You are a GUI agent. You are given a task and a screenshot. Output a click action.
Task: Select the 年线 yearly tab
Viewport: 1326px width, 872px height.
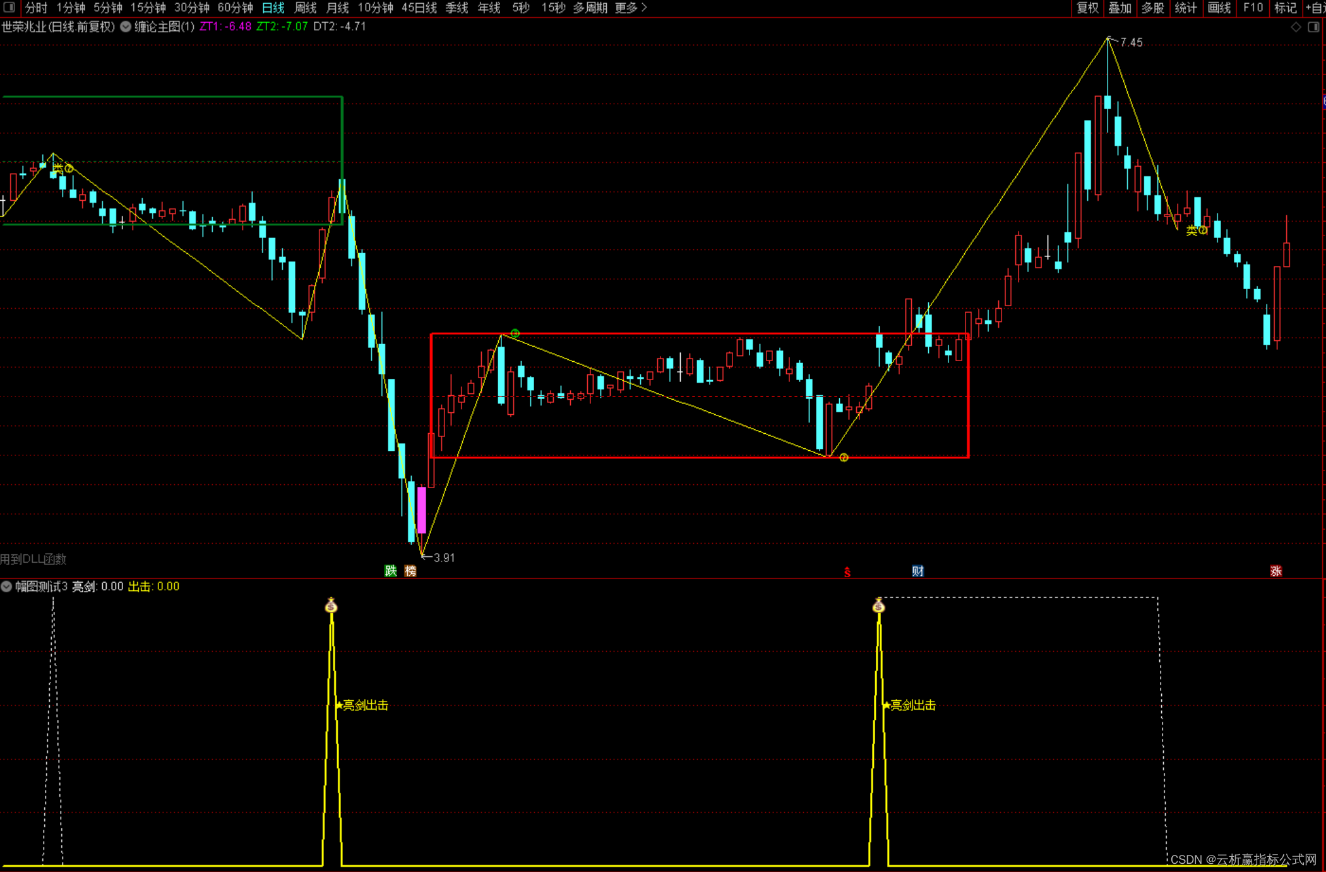pos(489,8)
